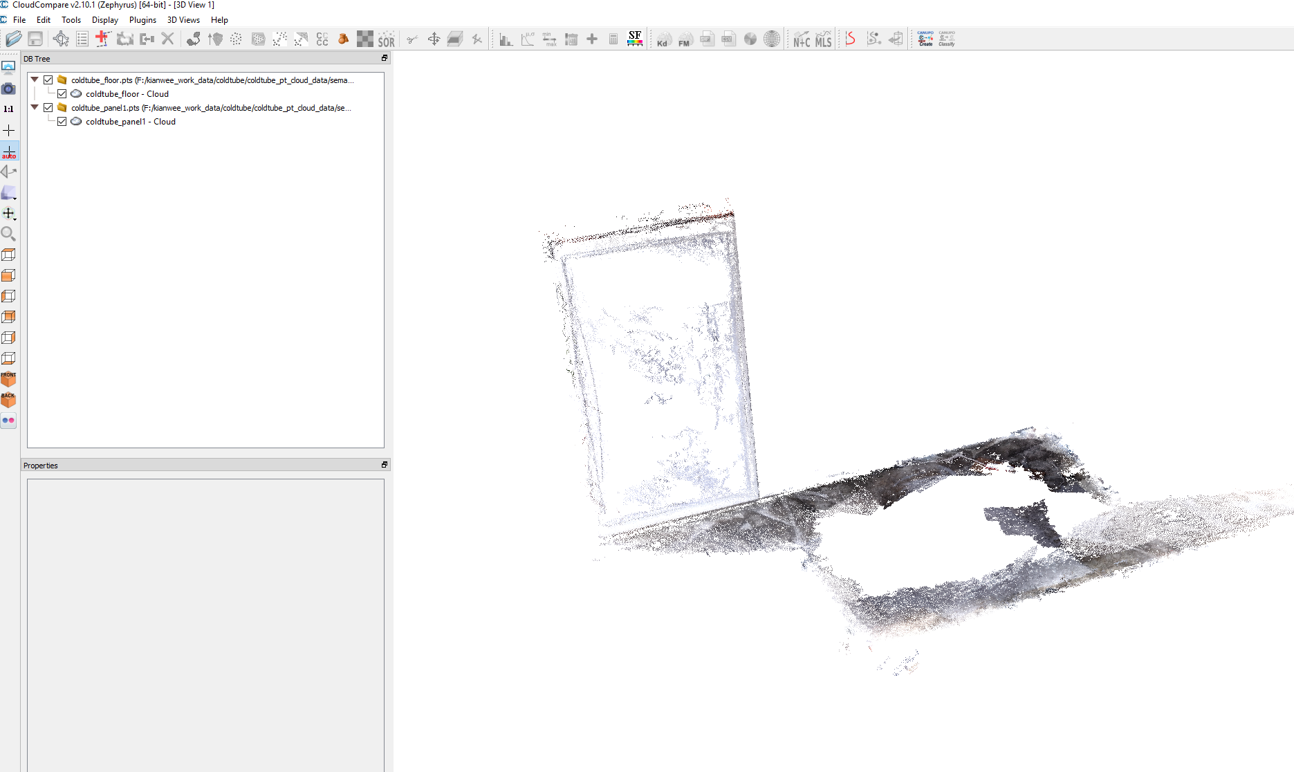Open the 3D Views menu
Image resolution: width=1294 pixels, height=772 pixels.
(183, 20)
